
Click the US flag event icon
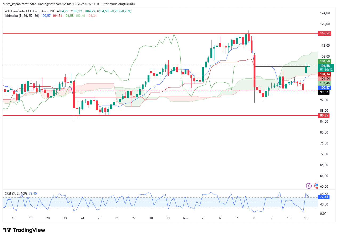click(x=316, y=186)
